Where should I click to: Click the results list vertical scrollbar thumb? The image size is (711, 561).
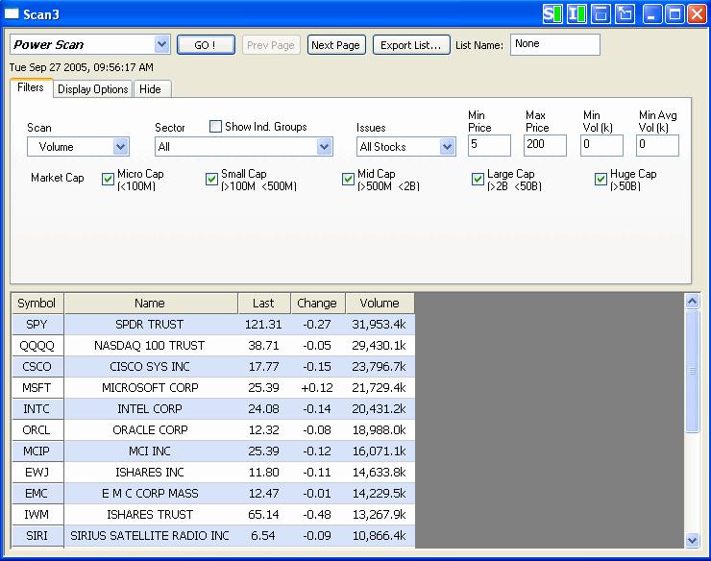[692, 371]
